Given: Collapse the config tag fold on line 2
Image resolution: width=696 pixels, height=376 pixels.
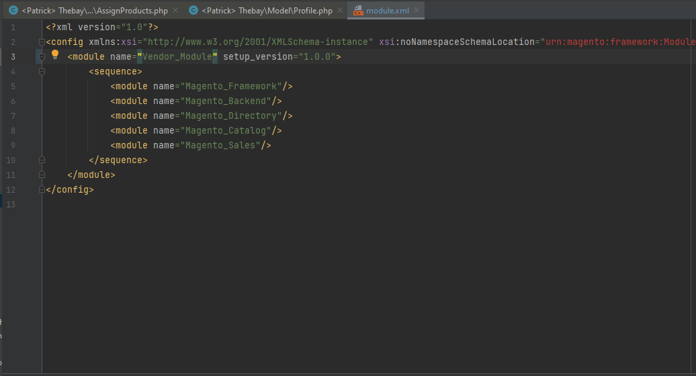Looking at the screenshot, I should click(42, 42).
